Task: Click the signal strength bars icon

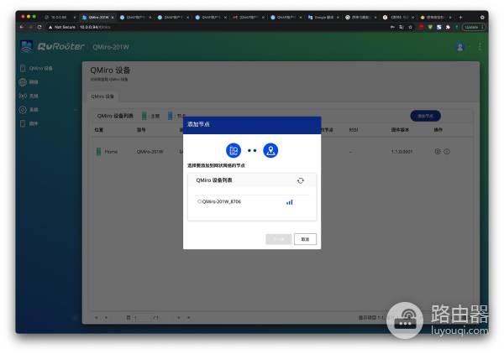Action: (289, 202)
